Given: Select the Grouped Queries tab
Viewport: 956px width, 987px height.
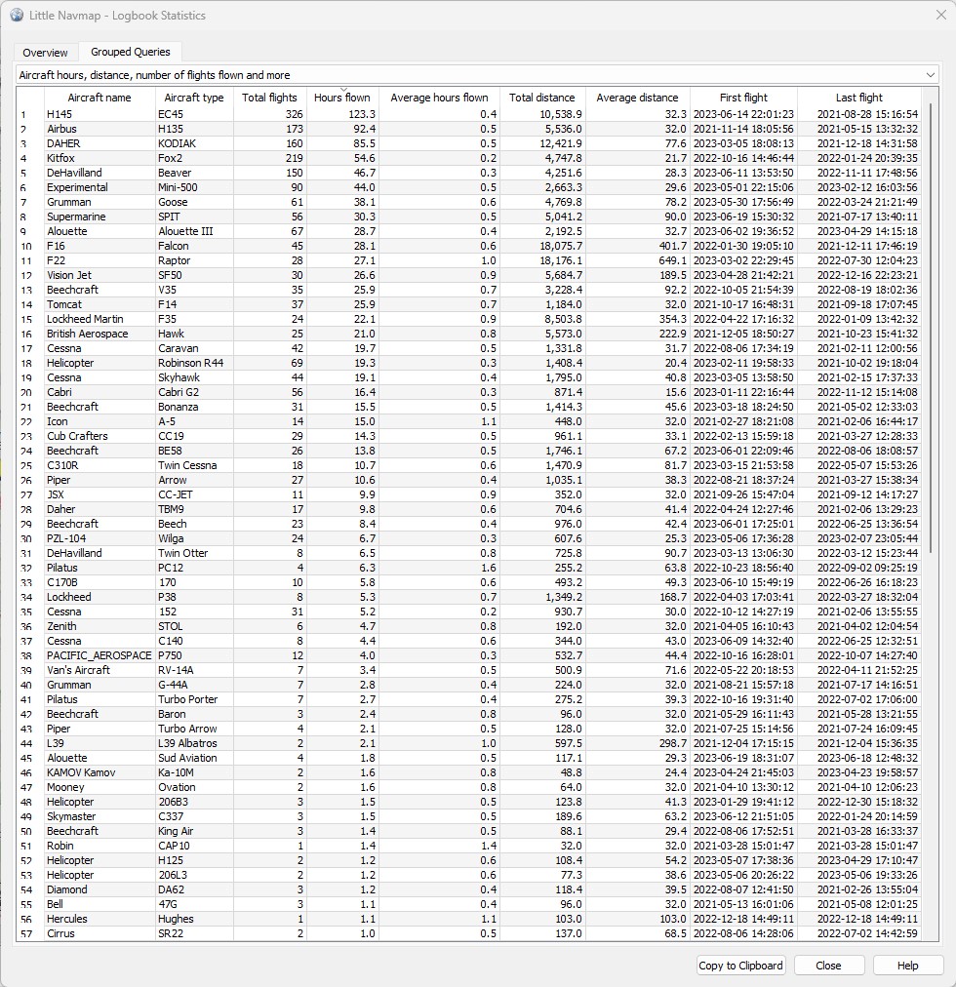Looking at the screenshot, I should click(x=130, y=52).
